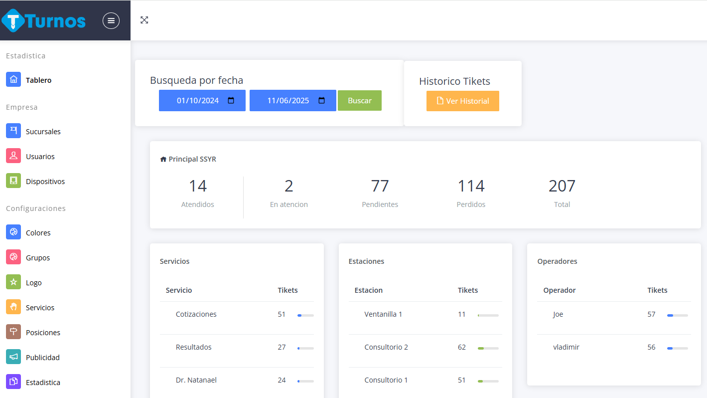
Task: Open calendar picker for end date 11/06/2025
Action: coord(322,101)
